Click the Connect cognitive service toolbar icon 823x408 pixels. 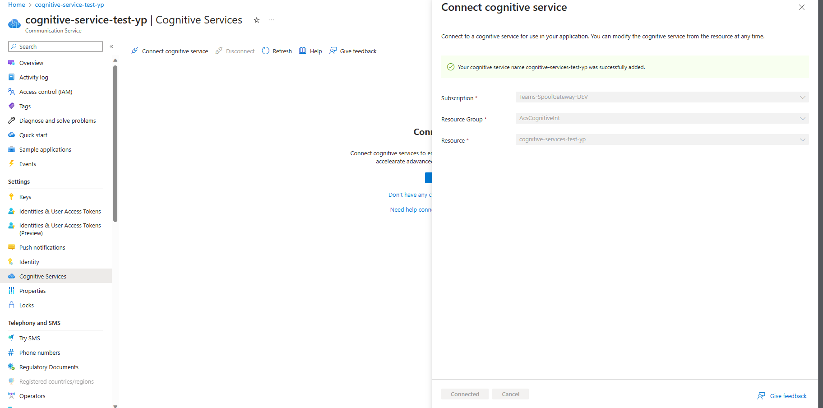[x=134, y=51]
